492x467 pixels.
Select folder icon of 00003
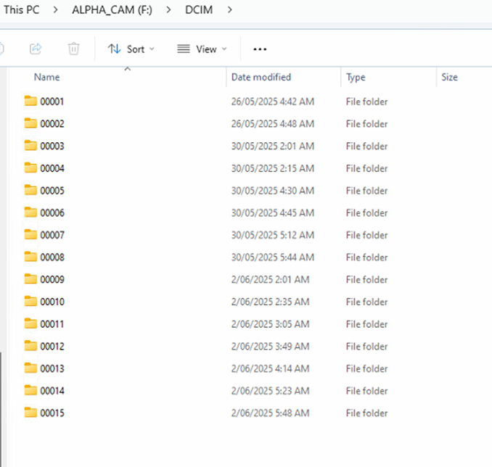(30, 146)
